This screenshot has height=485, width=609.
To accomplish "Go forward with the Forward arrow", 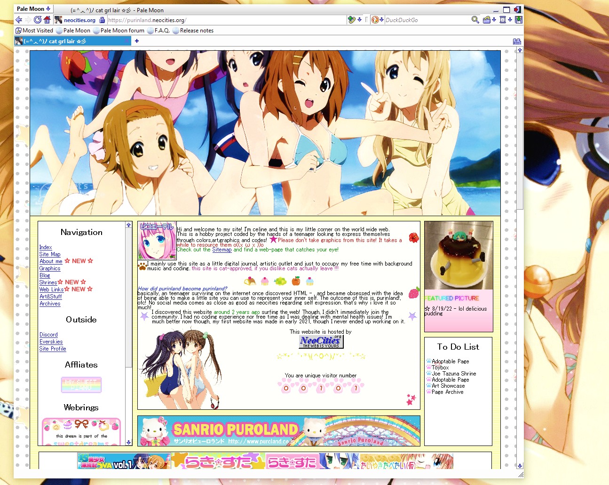I will 28,20.
